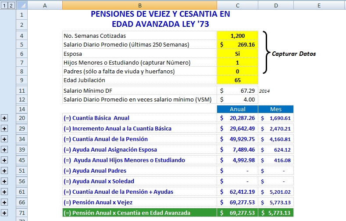
Task: Click the 29,642.49 annual value
Action: pyautogui.click(x=237, y=129)
